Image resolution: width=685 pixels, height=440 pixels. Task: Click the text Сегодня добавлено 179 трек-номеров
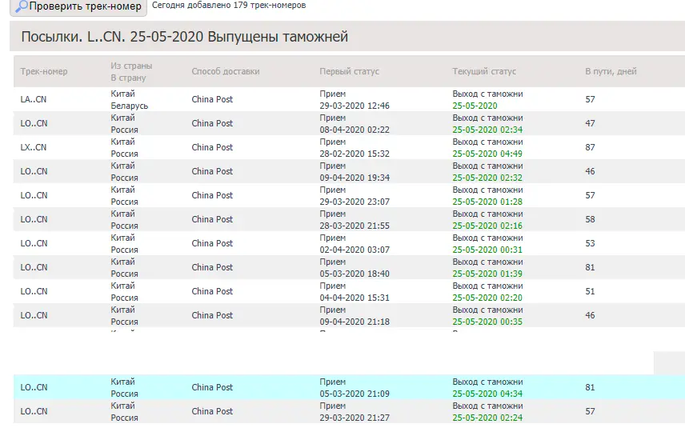click(x=229, y=6)
